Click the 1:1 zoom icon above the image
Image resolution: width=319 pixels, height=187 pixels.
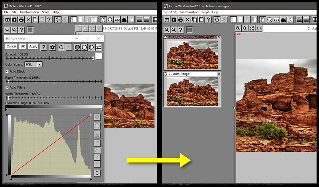[x=258, y=28]
